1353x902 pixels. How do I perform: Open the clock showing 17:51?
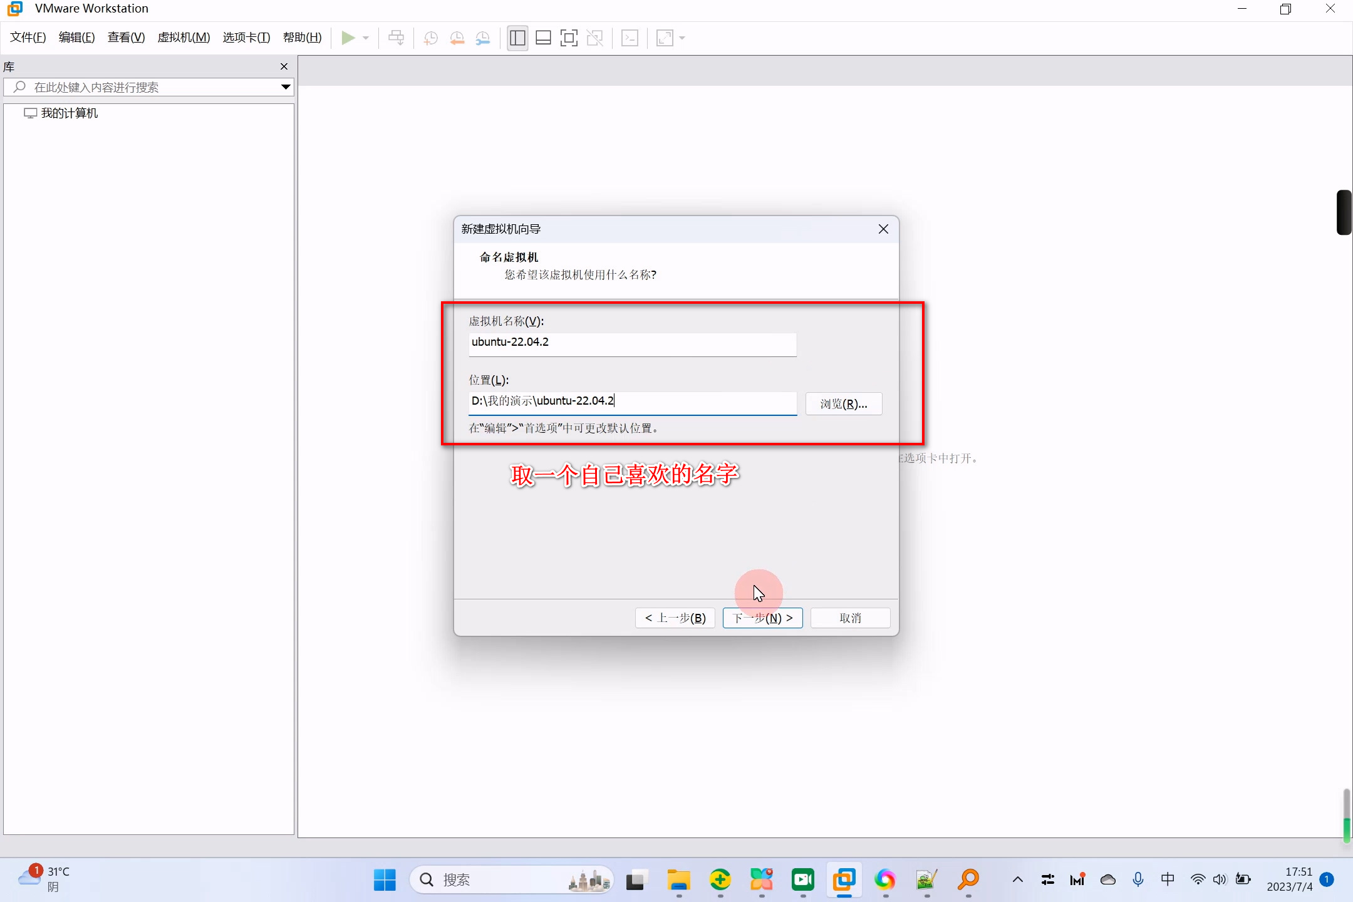1290,879
